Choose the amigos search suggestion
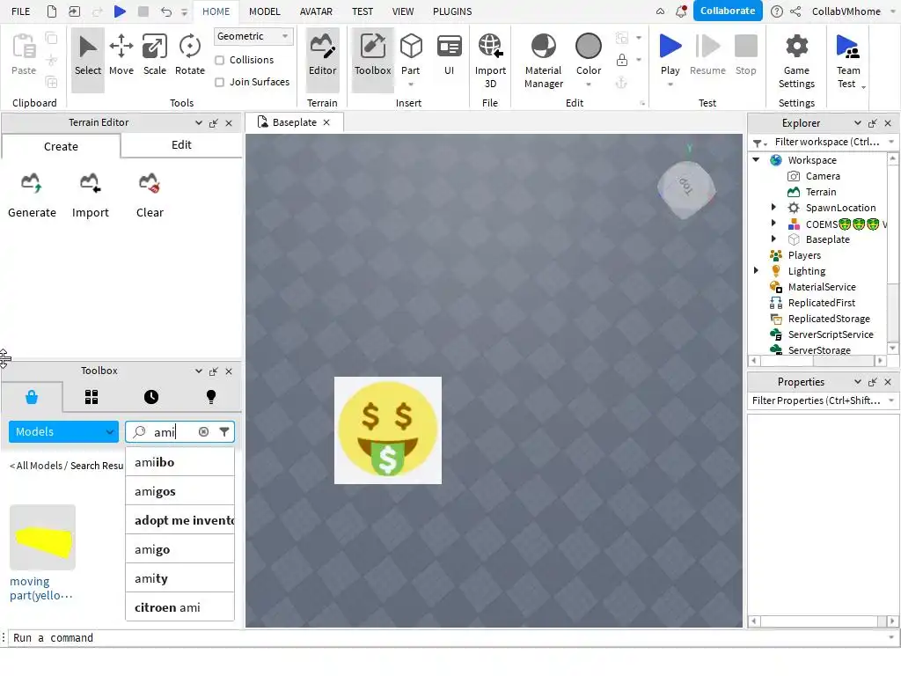 click(x=179, y=491)
